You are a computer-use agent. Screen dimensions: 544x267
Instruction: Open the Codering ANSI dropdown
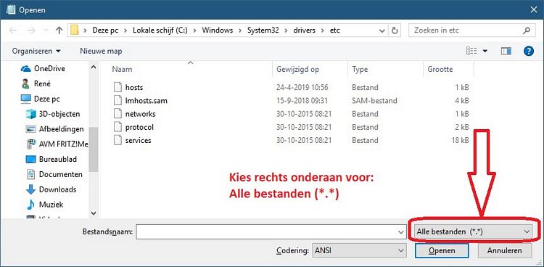point(359,250)
